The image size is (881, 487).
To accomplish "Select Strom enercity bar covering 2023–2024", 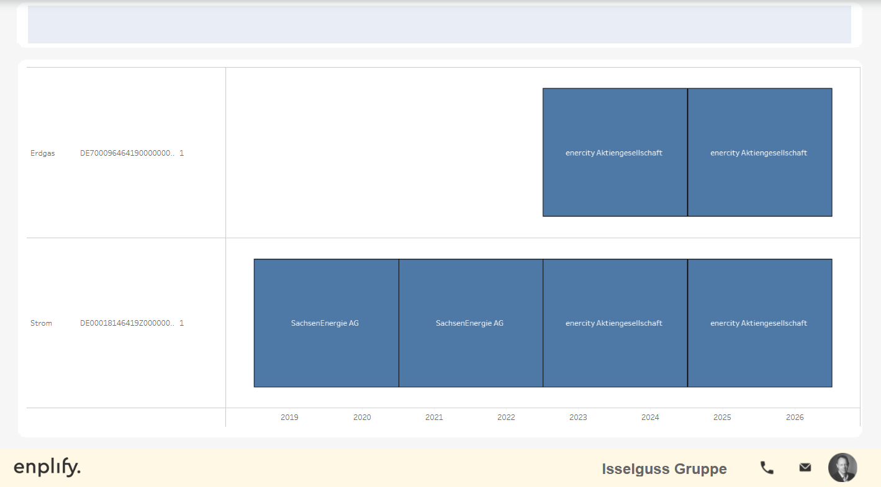I will tap(615, 323).
